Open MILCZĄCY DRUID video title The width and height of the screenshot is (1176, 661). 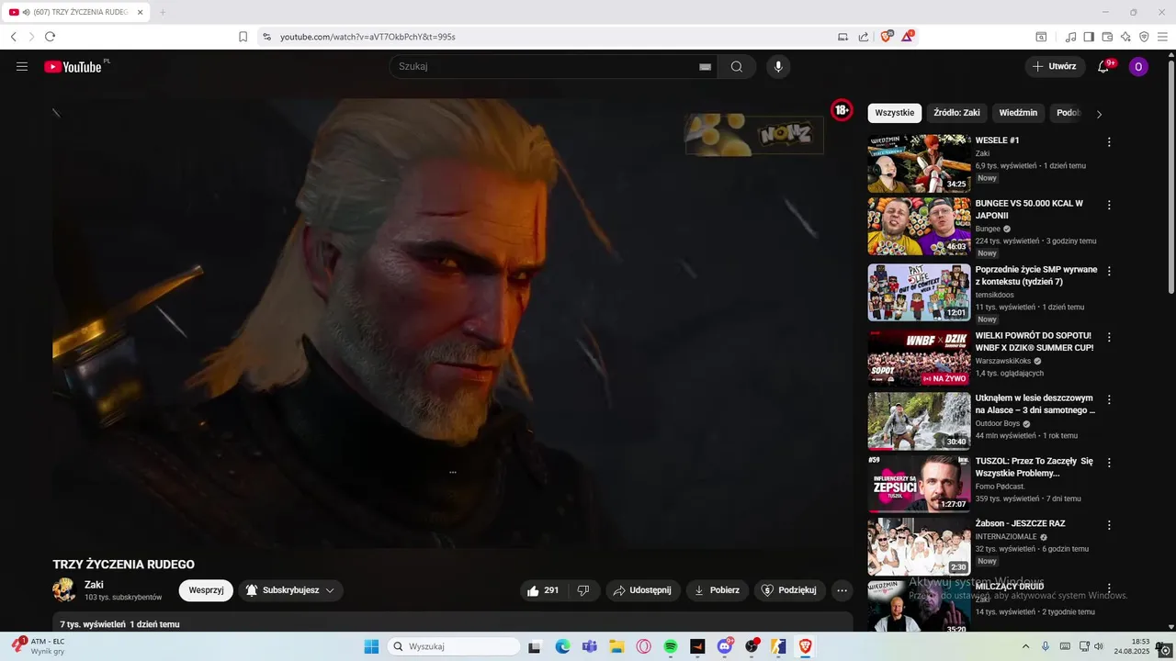pos(1009,586)
